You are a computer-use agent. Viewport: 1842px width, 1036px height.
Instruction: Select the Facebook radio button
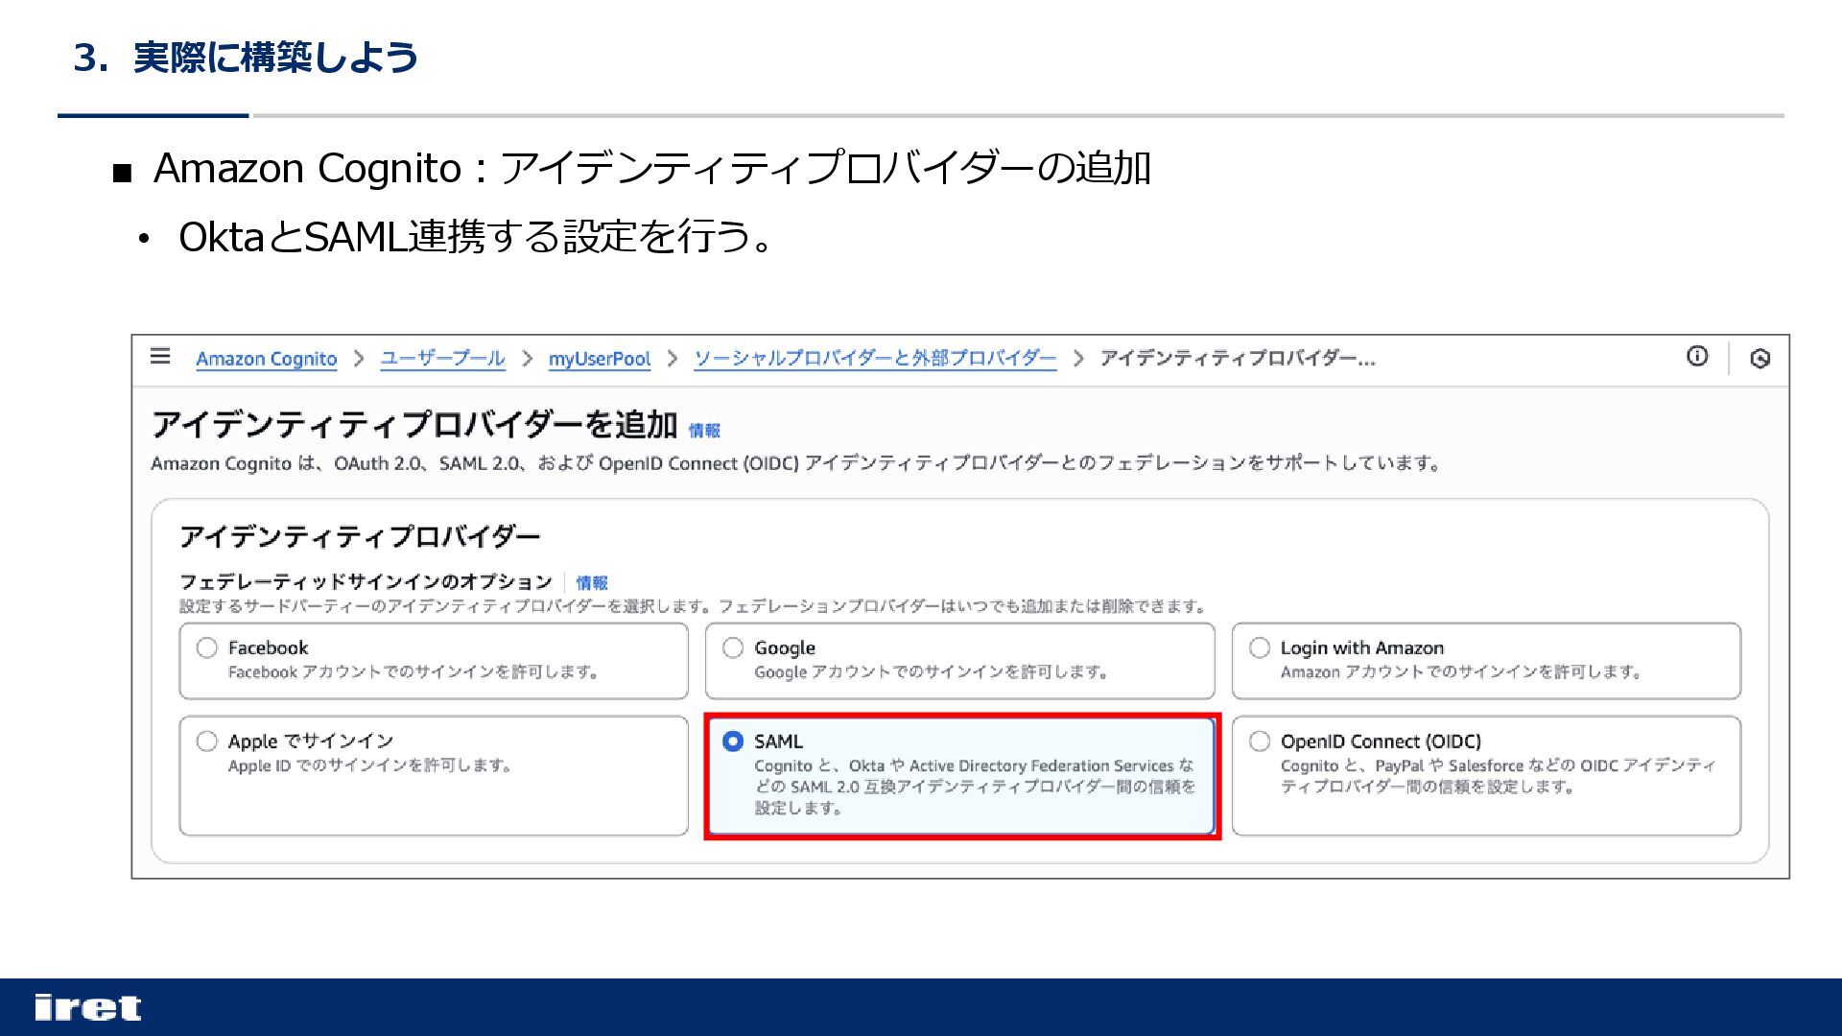coord(207,648)
